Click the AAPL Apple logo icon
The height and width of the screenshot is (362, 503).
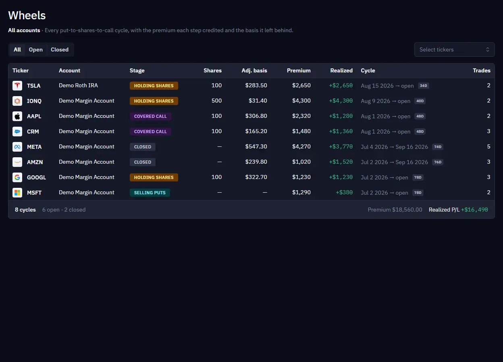click(x=17, y=116)
